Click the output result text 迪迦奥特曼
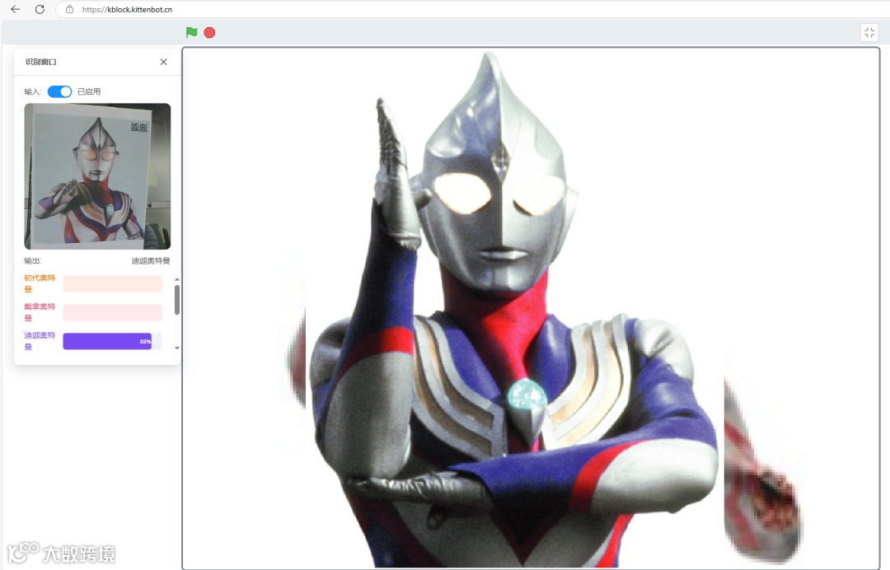The height and width of the screenshot is (570, 890). (151, 261)
